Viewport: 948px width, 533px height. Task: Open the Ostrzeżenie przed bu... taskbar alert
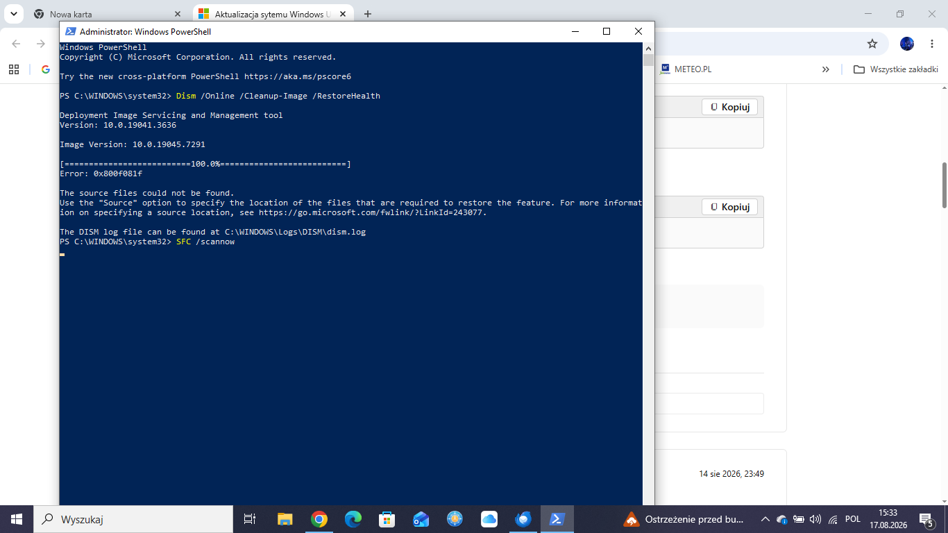684,519
